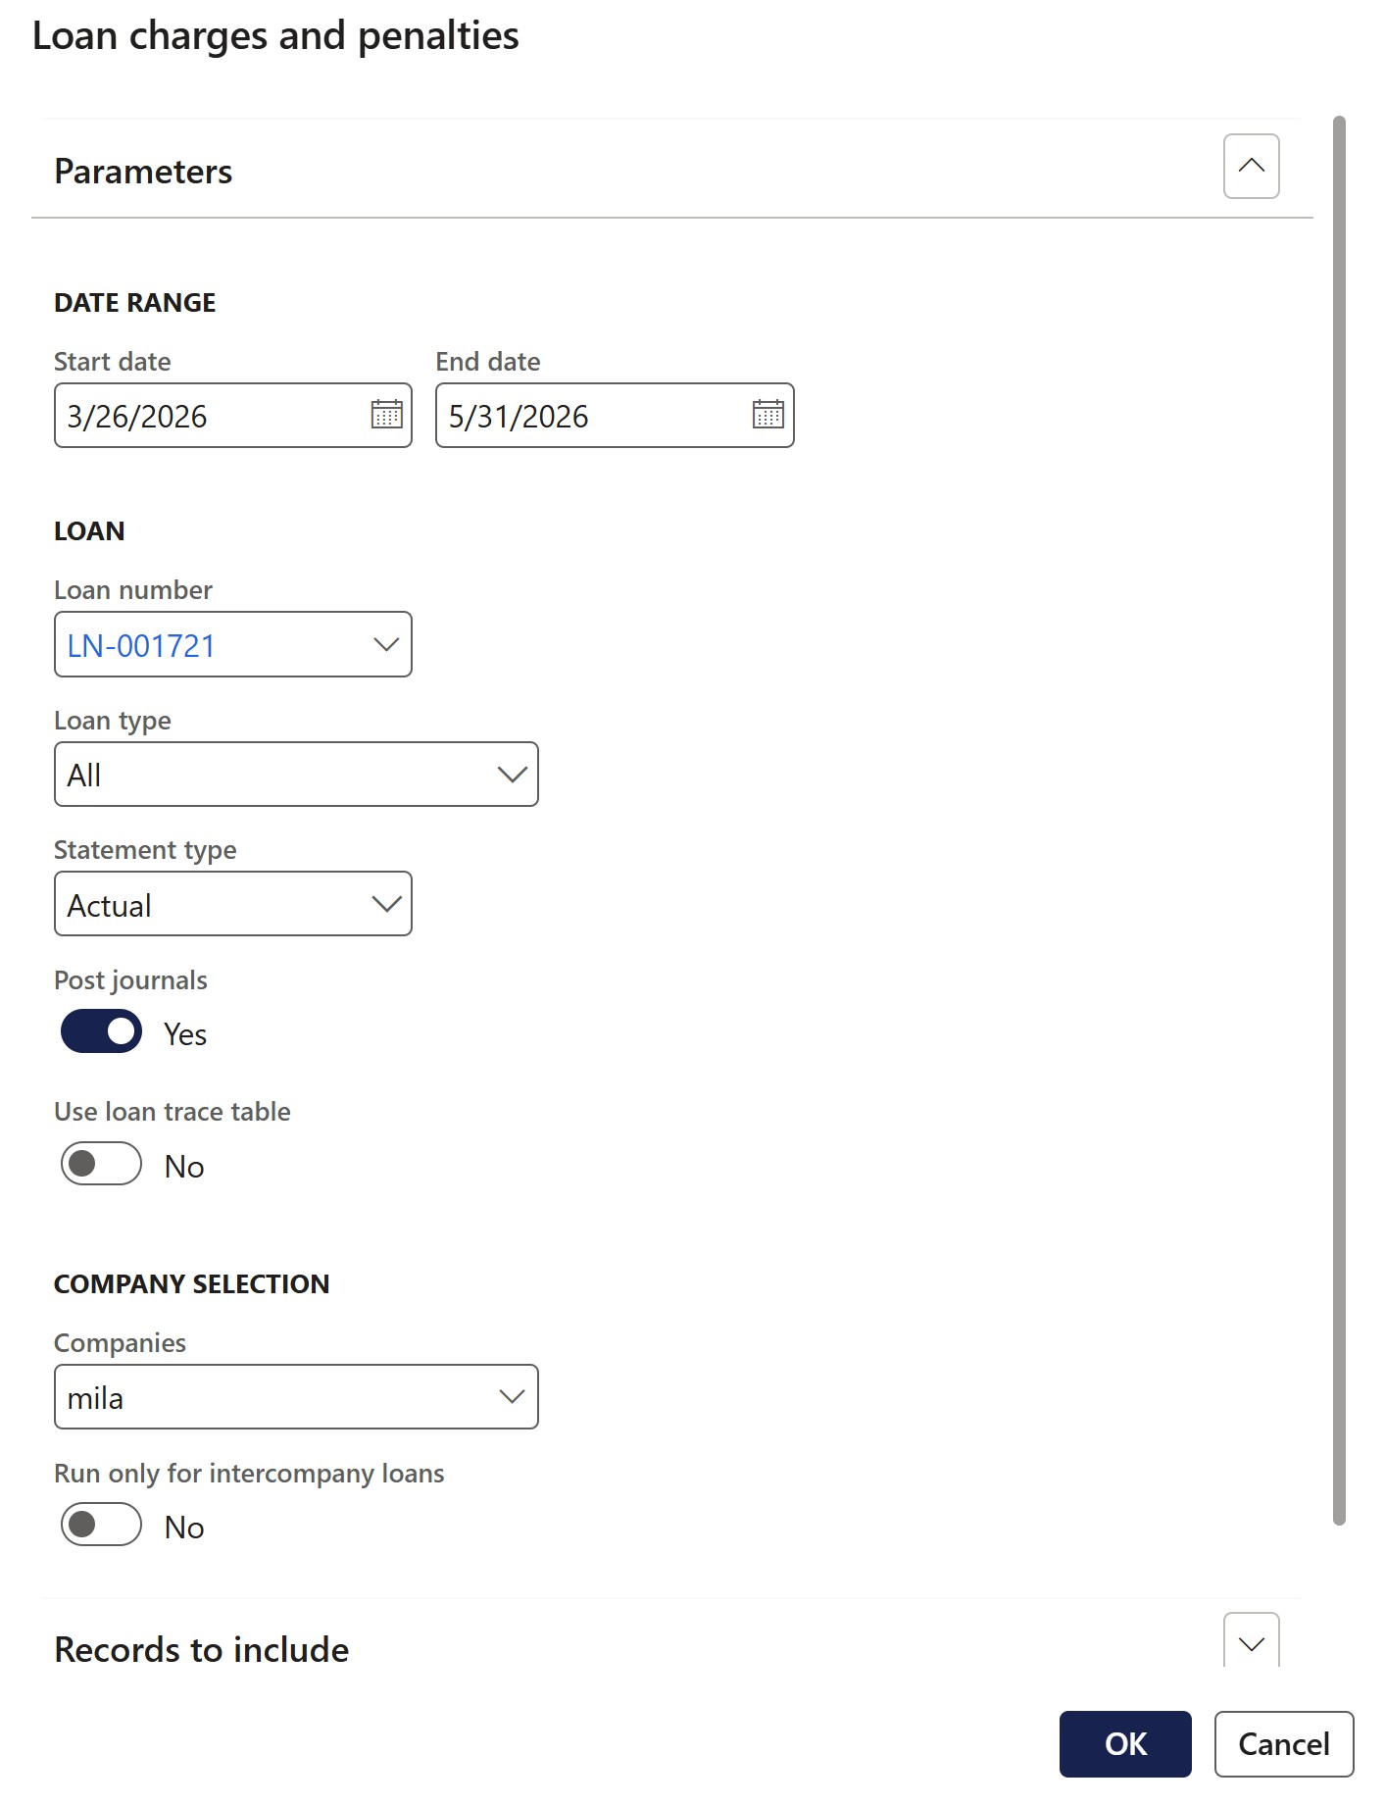This screenshot has height=1805, width=1385.
Task: Click the 'Use loan trace table' label
Action: point(173,1112)
